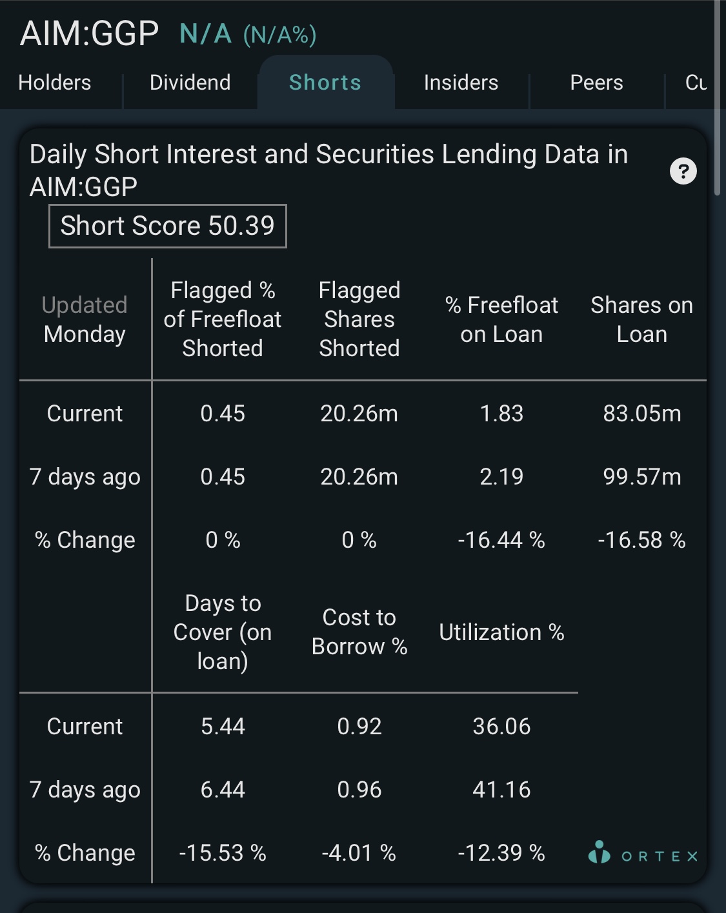The image size is (726, 913).
Task: Click current Shares on Loan value 83.05m
Action: coord(642,414)
